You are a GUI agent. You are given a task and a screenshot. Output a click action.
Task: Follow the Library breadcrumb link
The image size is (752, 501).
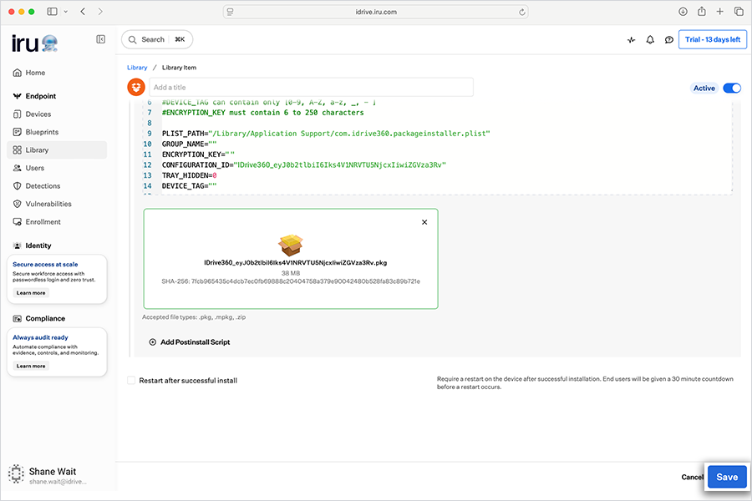tap(137, 68)
